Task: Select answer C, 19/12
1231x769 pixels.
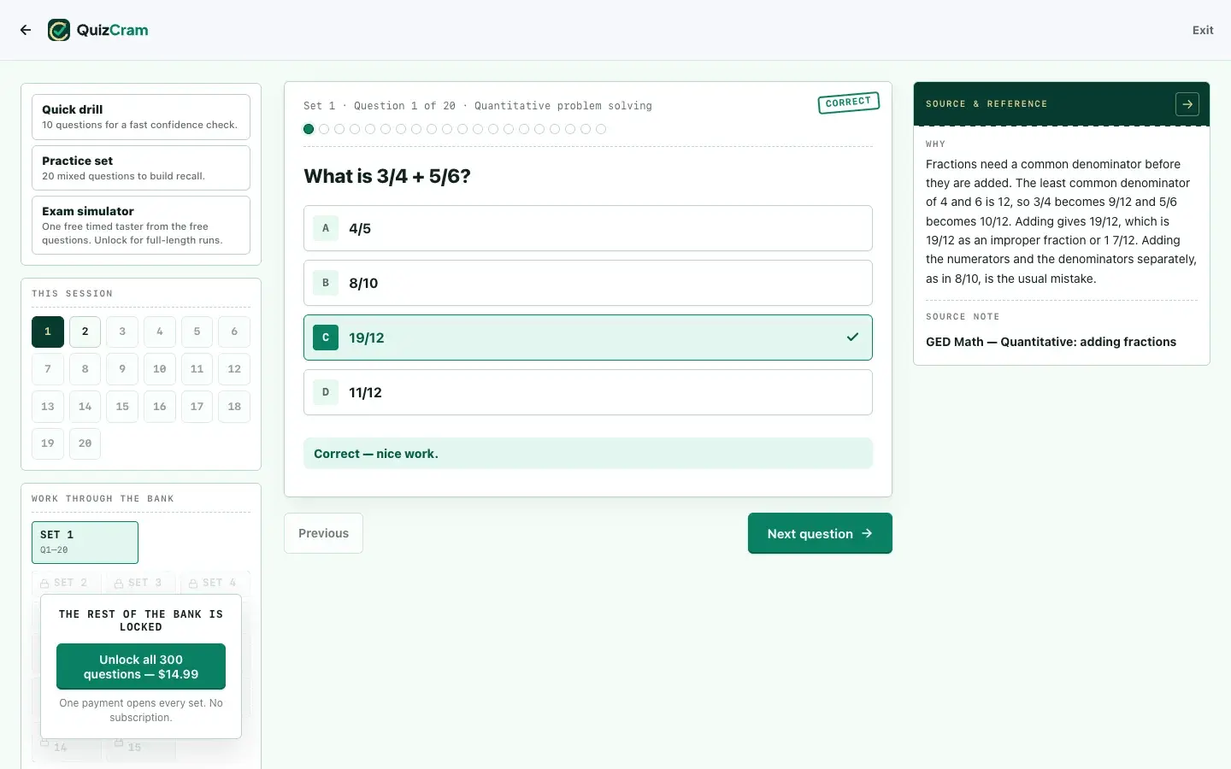Action: click(588, 338)
